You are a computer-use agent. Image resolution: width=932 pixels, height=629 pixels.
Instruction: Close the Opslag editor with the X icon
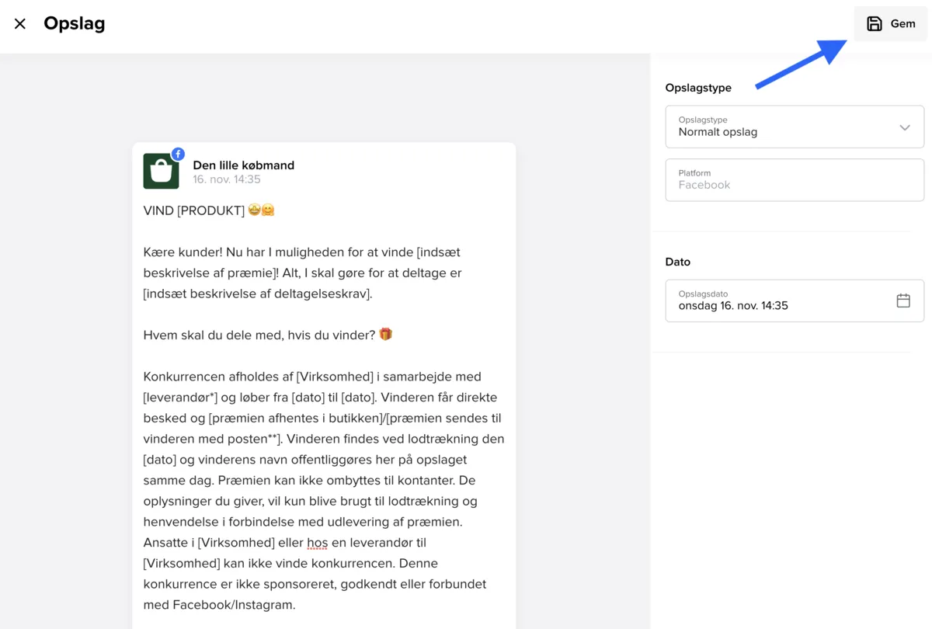[20, 24]
